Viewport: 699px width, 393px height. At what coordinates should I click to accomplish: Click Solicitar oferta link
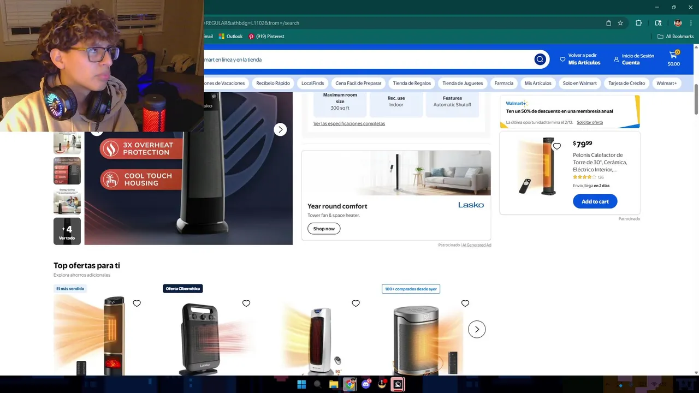[x=590, y=122]
